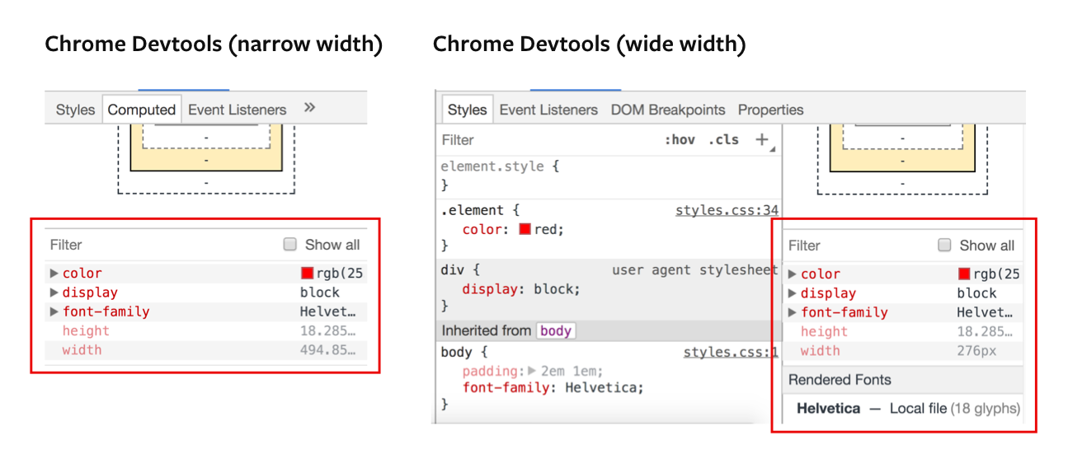1068x459 pixels.
Task: Click red color swatch in .element rule
Action: (x=525, y=229)
